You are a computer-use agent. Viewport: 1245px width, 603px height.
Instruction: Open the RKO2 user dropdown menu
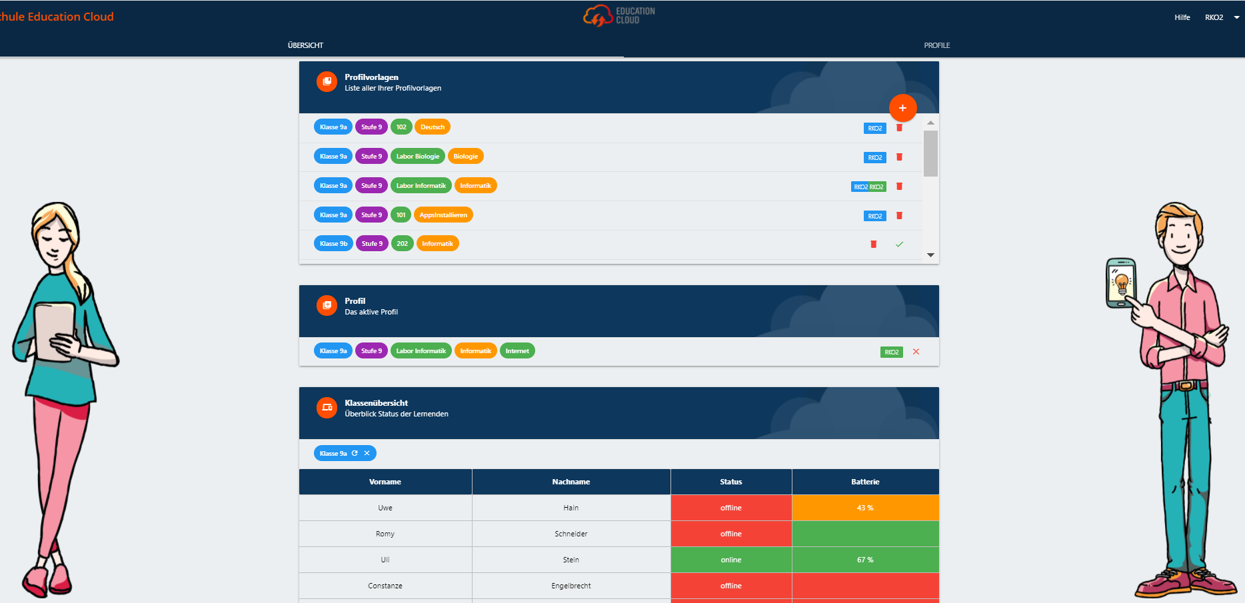[x=1221, y=17]
